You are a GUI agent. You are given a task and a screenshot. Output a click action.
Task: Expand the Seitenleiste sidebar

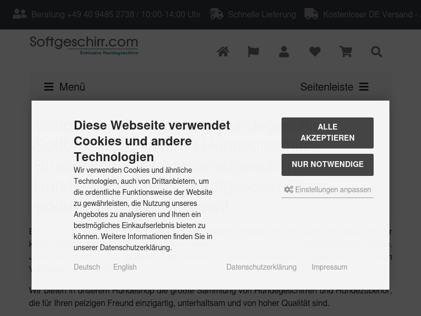(x=327, y=87)
